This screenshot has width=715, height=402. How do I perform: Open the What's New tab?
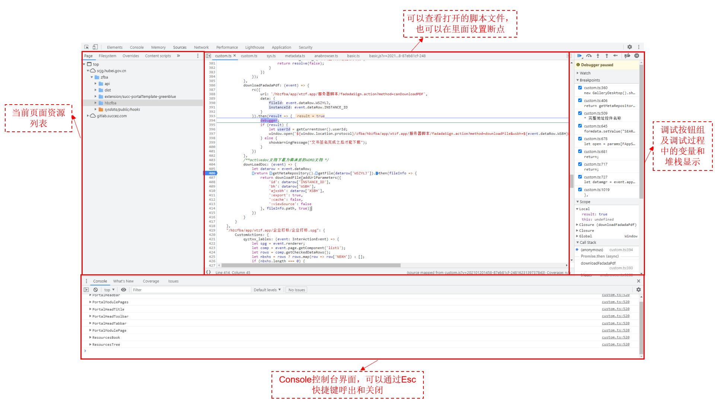pos(123,281)
